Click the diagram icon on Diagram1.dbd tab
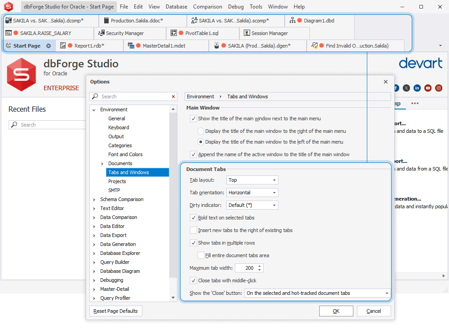The height and width of the screenshot is (333, 449). point(292,20)
